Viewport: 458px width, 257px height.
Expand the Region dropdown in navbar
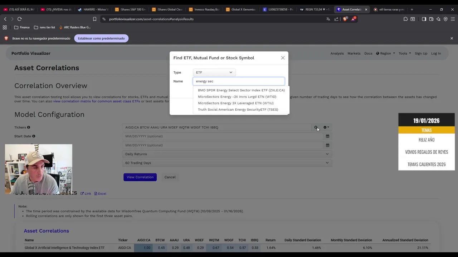click(x=385, y=54)
